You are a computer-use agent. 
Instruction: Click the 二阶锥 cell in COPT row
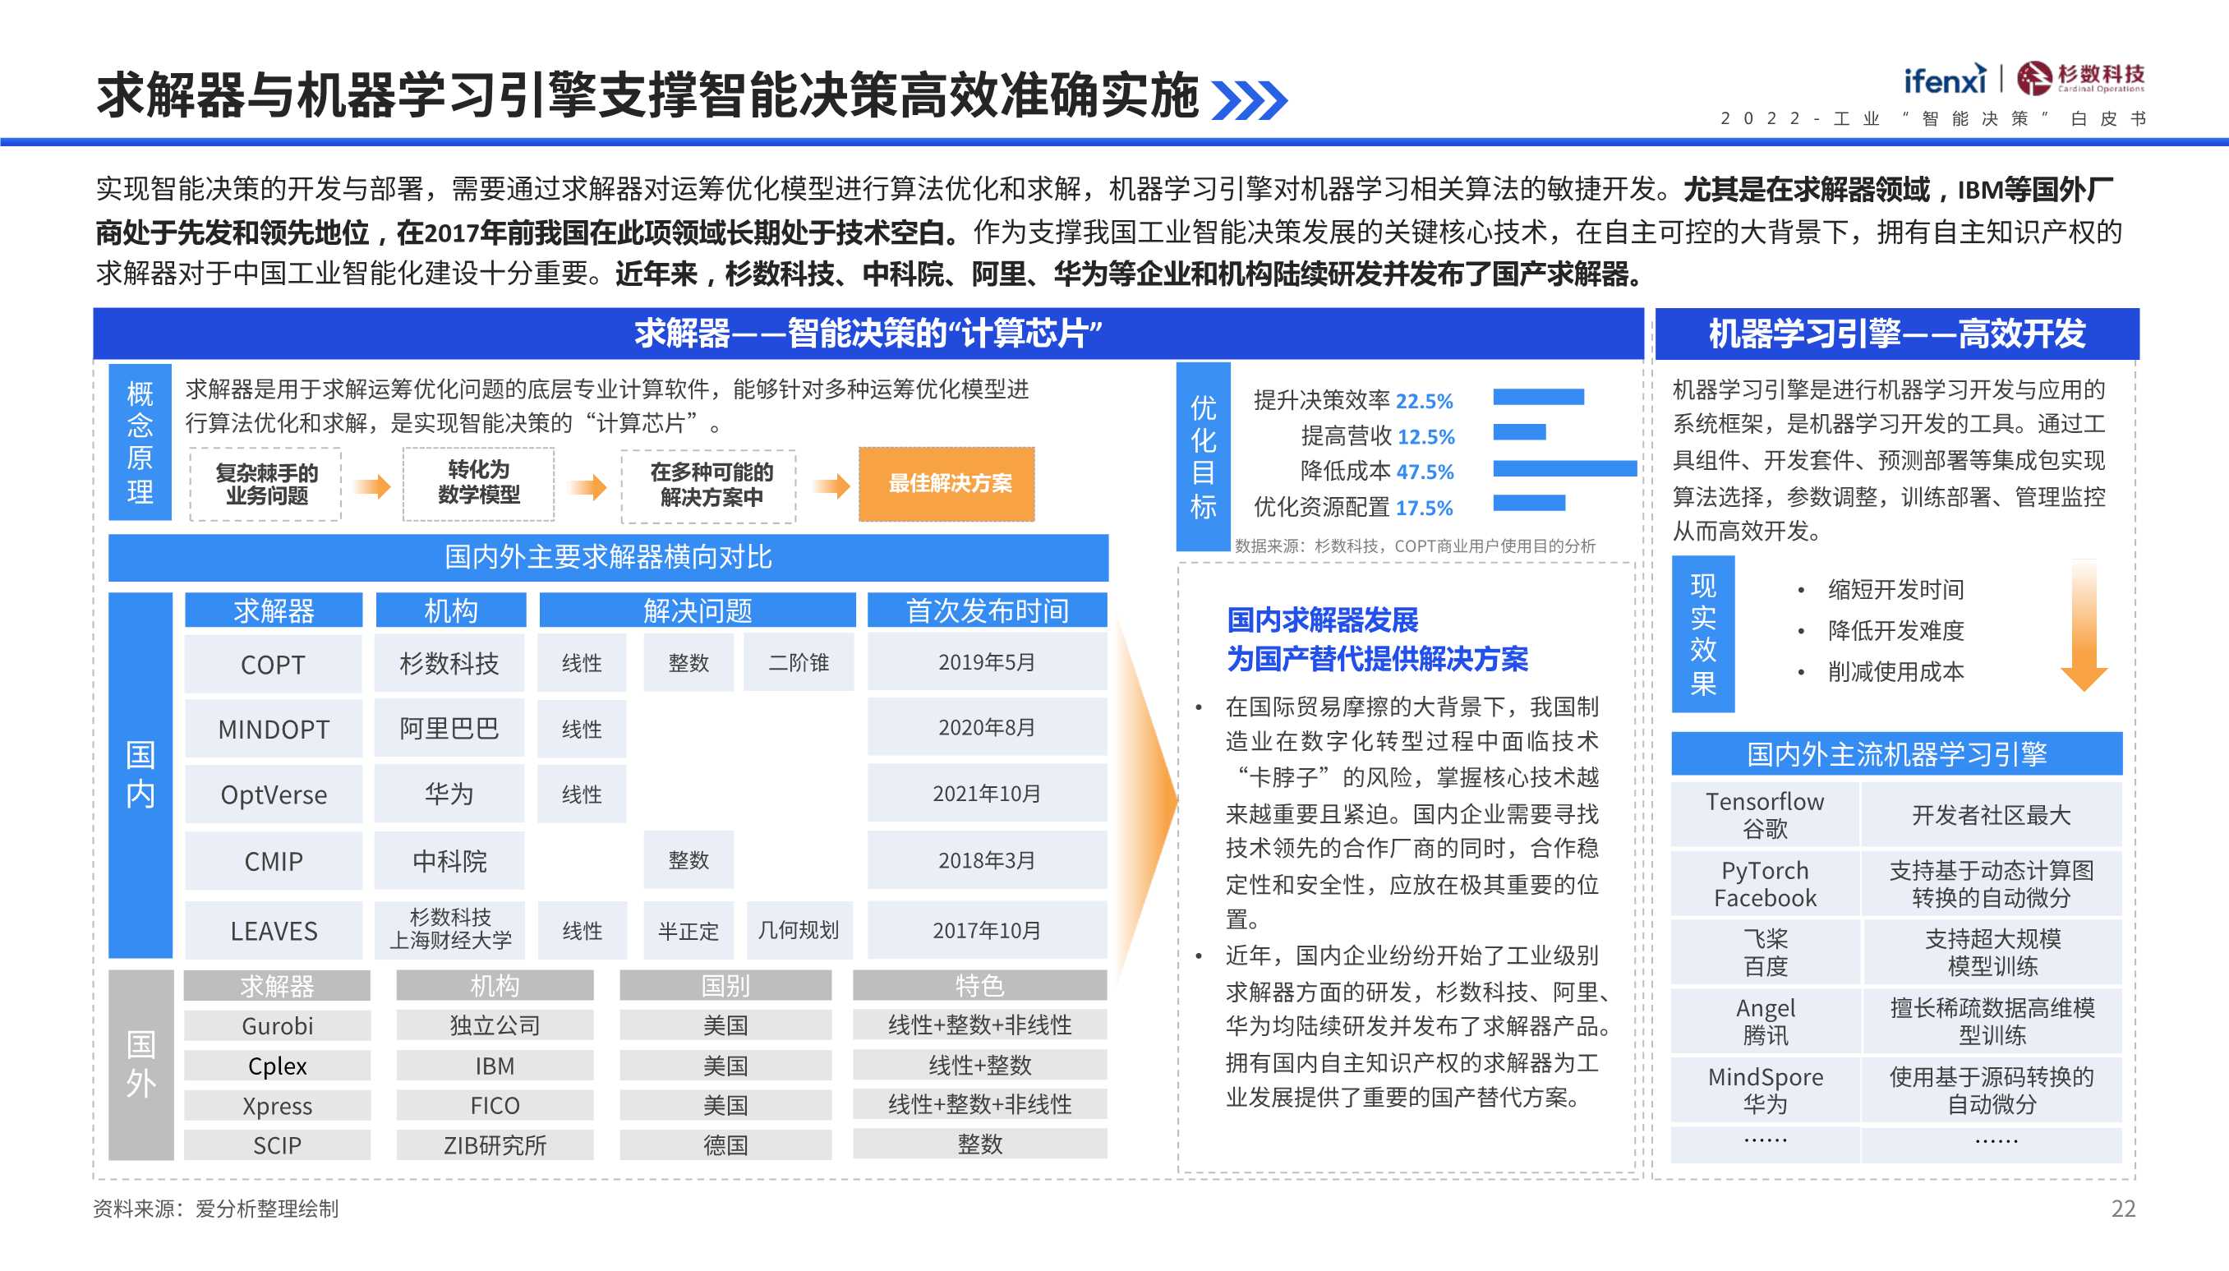[799, 662]
